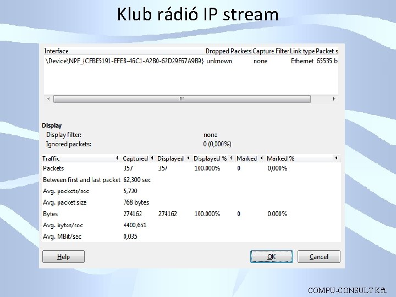Click the 0,035 MBit/sec value
Screen dimensions: 396x297
130,237
